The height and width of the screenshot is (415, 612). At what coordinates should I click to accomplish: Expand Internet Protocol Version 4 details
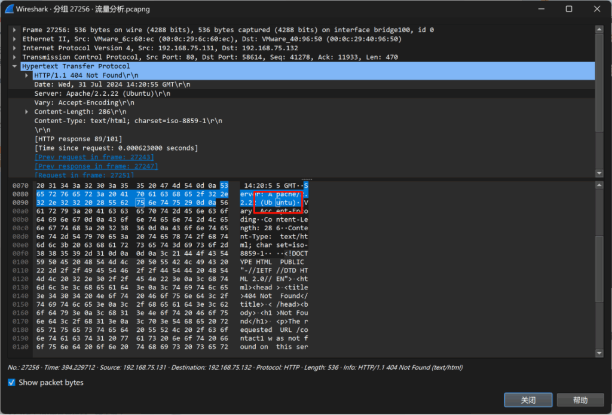click(16, 48)
